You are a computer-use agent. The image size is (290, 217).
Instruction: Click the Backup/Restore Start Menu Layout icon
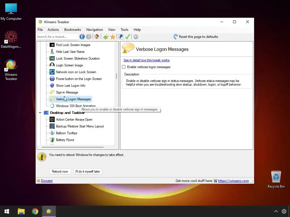coord(52,126)
